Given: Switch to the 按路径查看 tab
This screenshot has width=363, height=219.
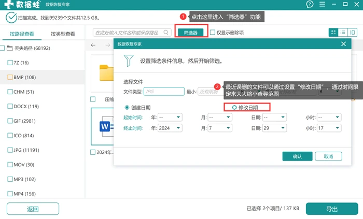Looking at the screenshot, I should point(22,34).
